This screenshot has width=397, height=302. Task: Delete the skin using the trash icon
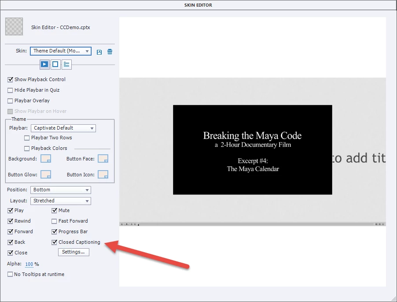(x=110, y=52)
